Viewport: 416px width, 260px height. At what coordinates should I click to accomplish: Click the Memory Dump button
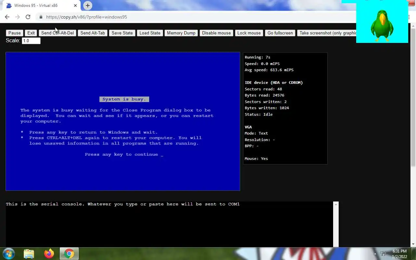point(181,33)
